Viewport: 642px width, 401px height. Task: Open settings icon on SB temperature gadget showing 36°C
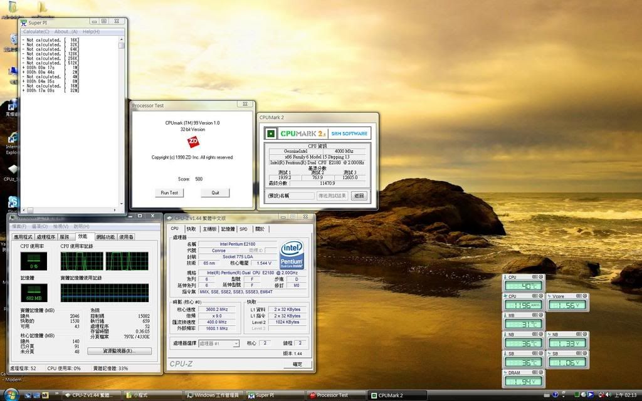click(534, 353)
